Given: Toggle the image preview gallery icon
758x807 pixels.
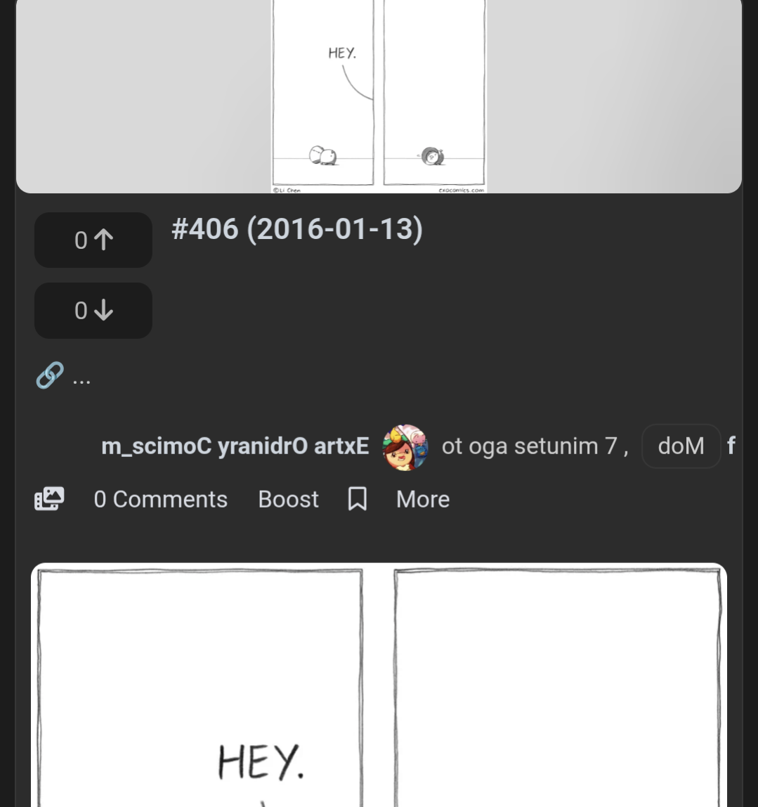Looking at the screenshot, I should point(49,499).
